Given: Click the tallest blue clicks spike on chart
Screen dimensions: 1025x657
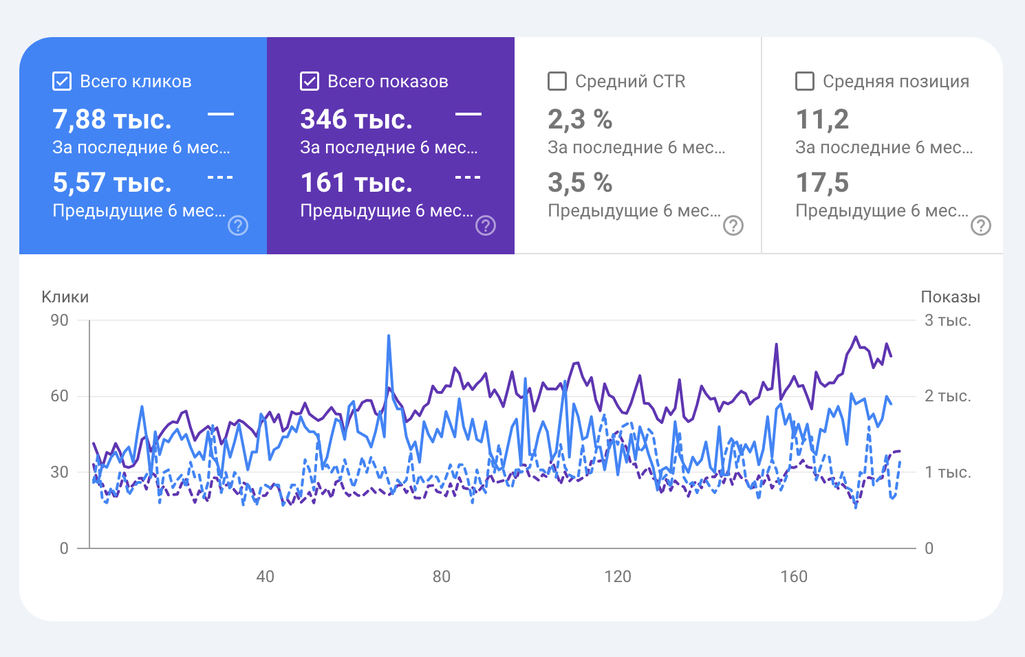Looking at the screenshot, I should pos(389,337).
